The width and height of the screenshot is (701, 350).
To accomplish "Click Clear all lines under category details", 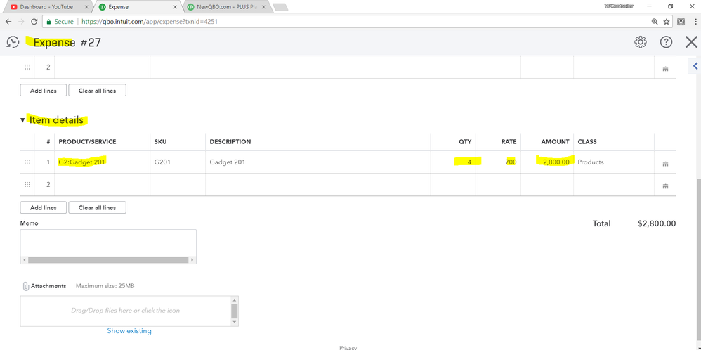I will 97,91.
